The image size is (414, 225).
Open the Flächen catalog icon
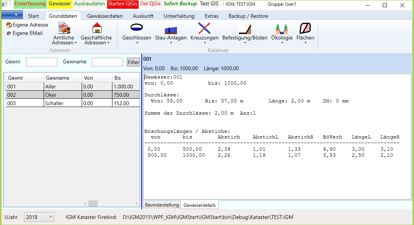[x=305, y=28]
